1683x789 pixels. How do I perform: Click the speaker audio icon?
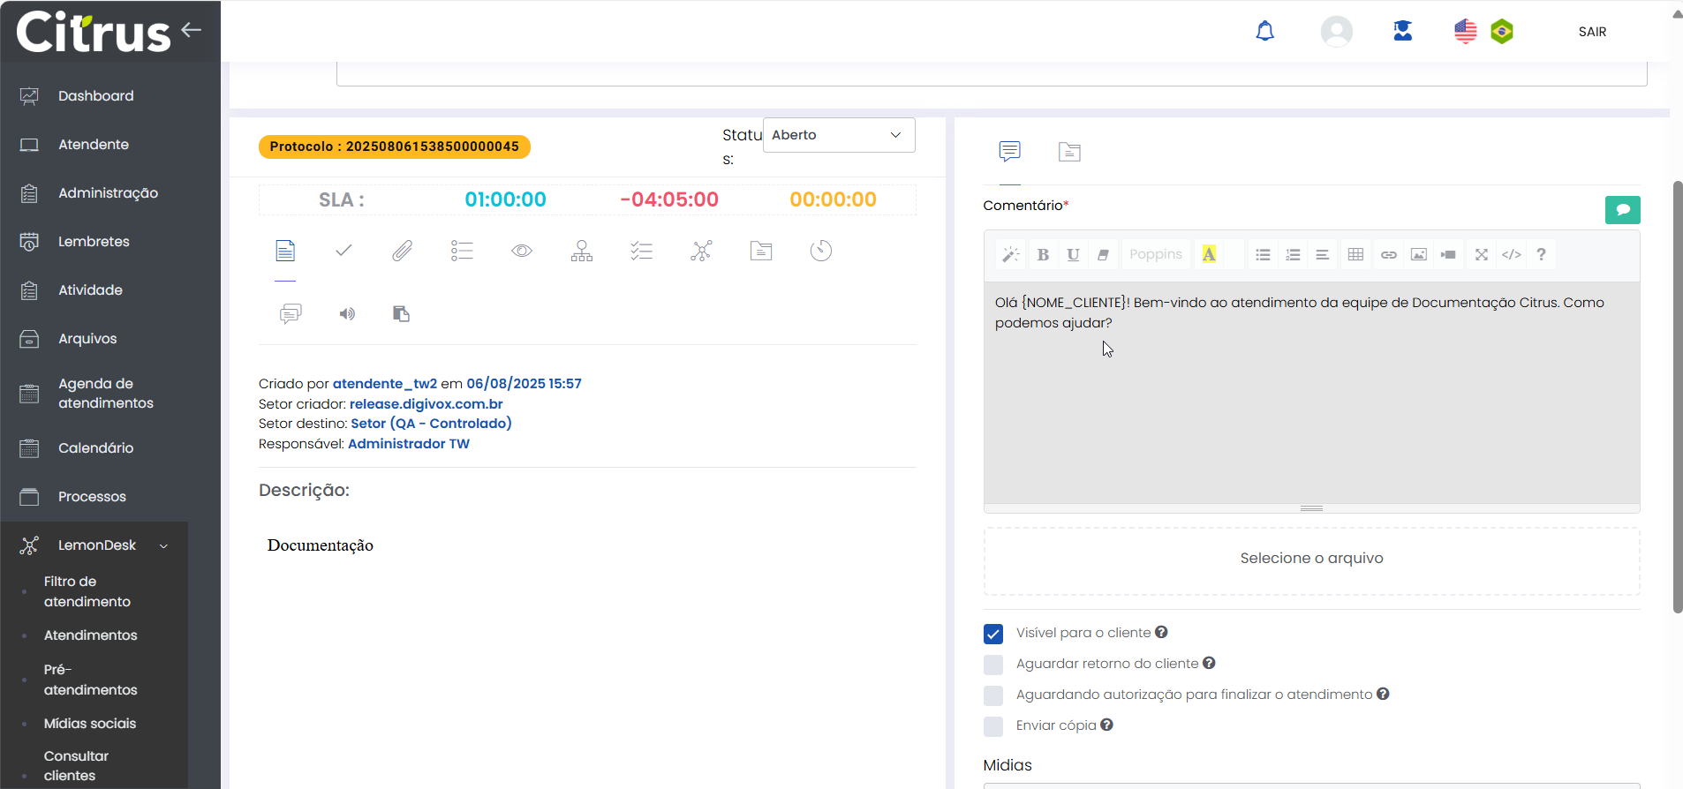tap(347, 314)
